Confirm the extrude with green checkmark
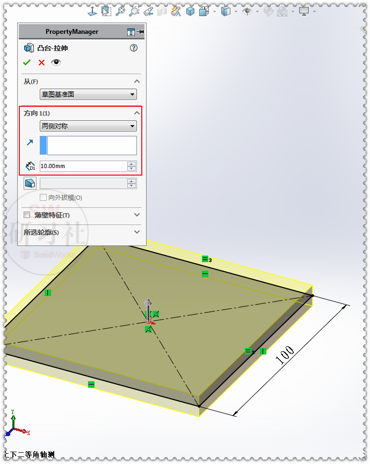The height and width of the screenshot is (464, 370). click(27, 62)
